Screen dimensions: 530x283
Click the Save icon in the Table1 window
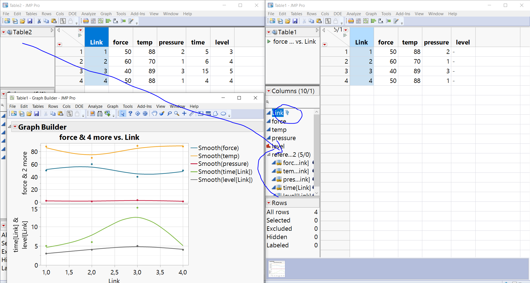click(295, 21)
